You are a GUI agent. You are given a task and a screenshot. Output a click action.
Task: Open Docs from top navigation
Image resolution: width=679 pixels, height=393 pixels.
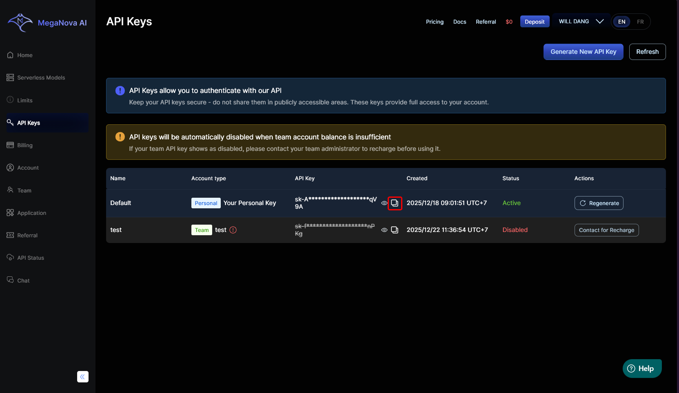pos(459,22)
